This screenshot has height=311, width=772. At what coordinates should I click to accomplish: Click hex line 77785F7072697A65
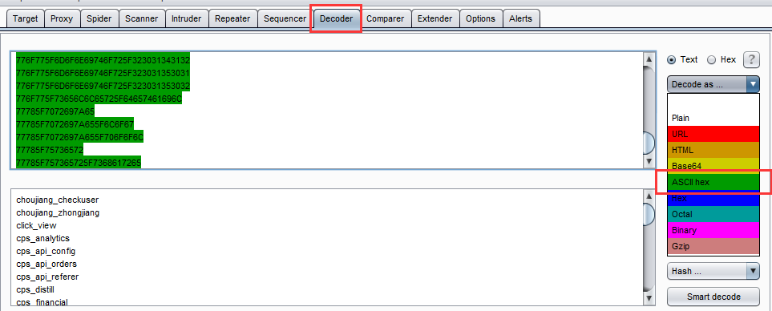55,111
